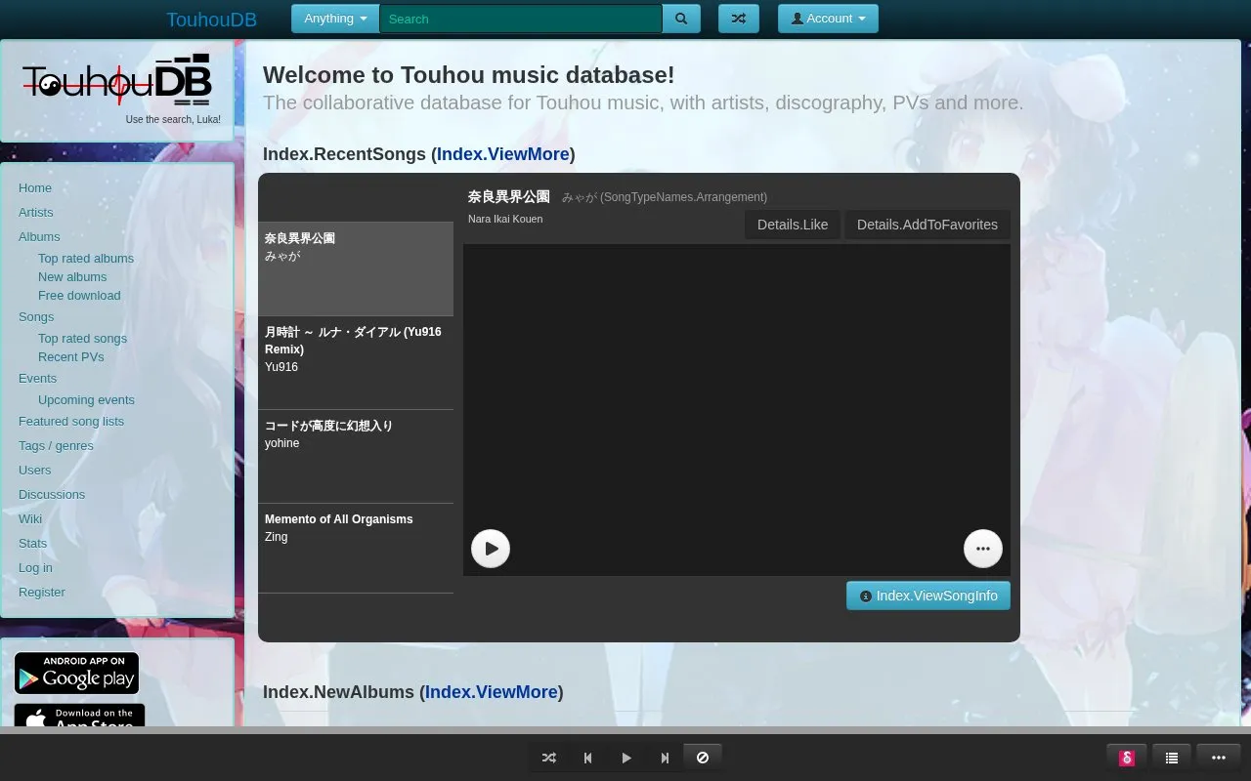Click the Index.ViewSongInfo button
The image size is (1251, 781).
928,596
